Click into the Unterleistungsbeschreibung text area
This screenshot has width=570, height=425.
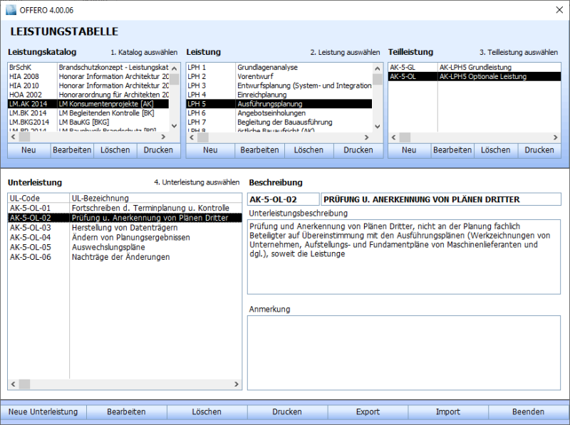pos(404,256)
